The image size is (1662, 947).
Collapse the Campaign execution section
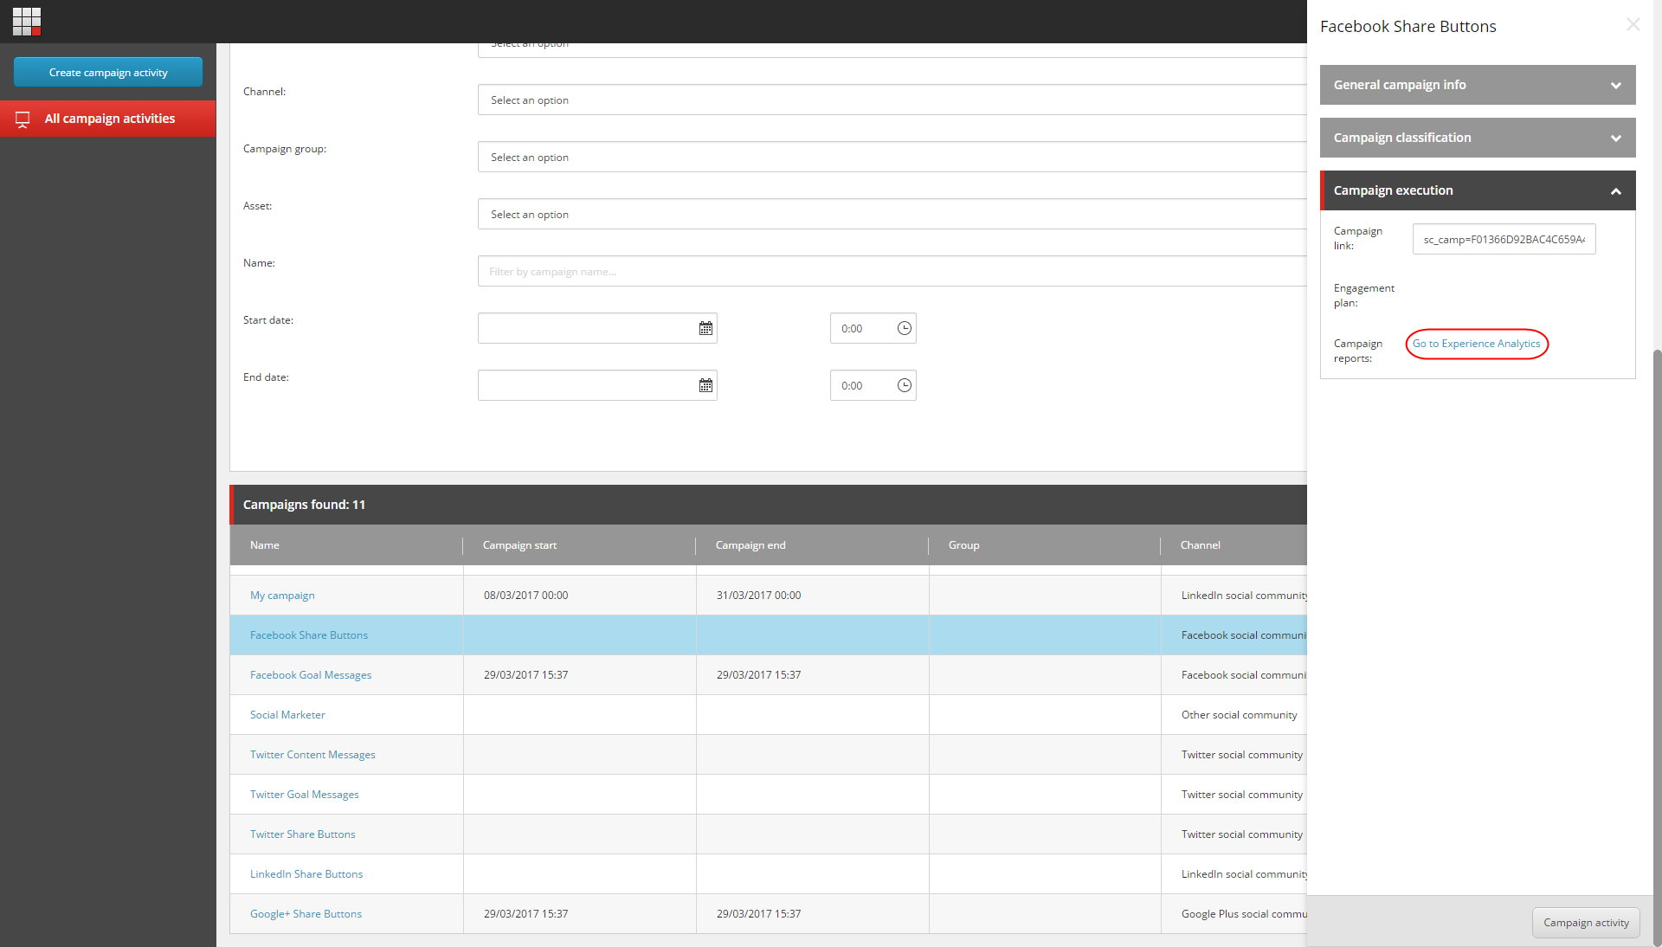(x=1478, y=190)
